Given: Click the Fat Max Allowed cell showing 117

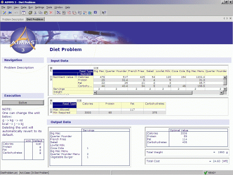Looking at the screenshot, I should point(132,109).
